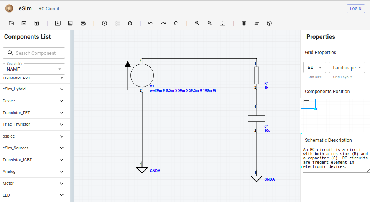Select the R1 resistor symbol
This screenshot has width=370, height=202.
(x=257, y=75)
